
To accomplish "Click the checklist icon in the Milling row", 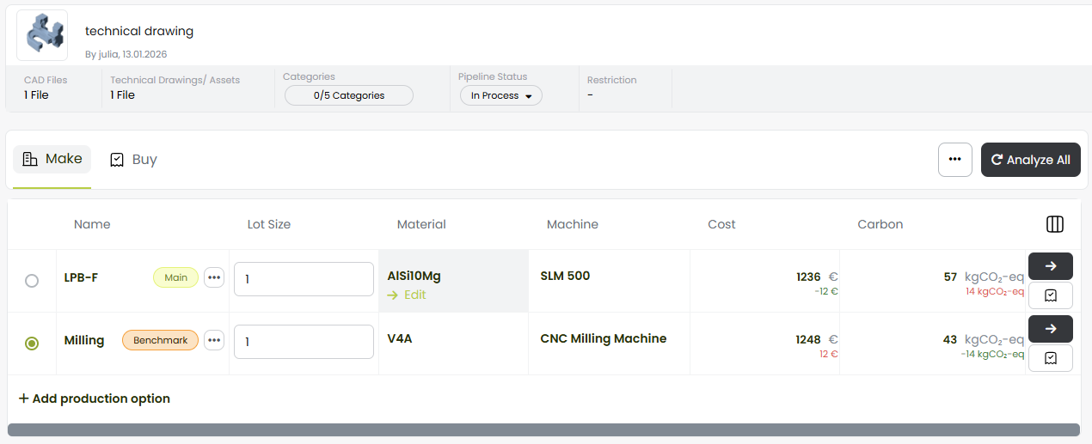I will click(x=1050, y=358).
